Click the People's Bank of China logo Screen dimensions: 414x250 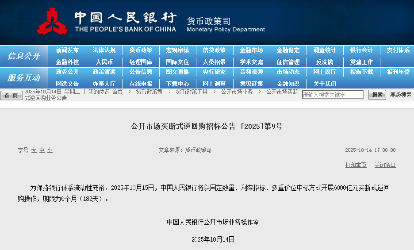pyautogui.click(x=53, y=21)
